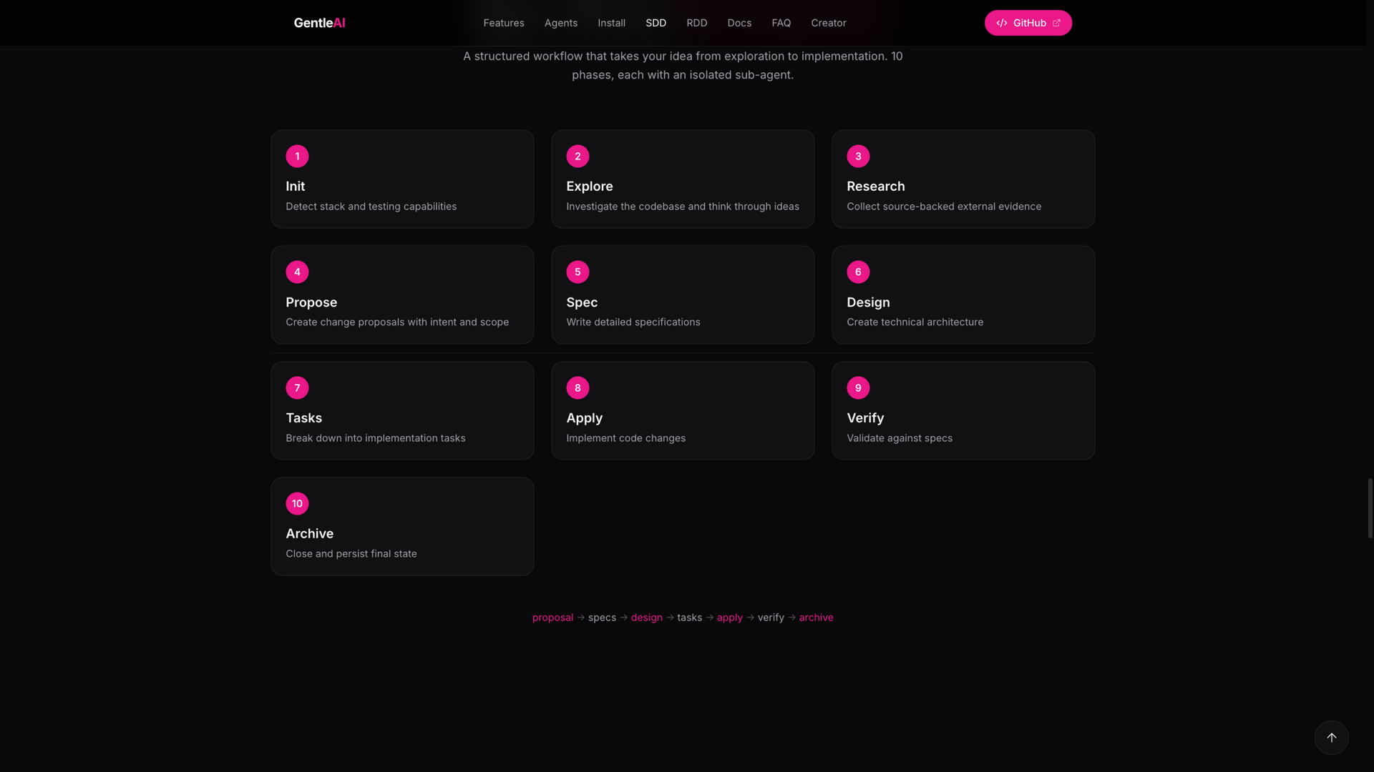This screenshot has width=1374, height=772.
Task: Click the pink step 10 badge
Action: point(297,503)
